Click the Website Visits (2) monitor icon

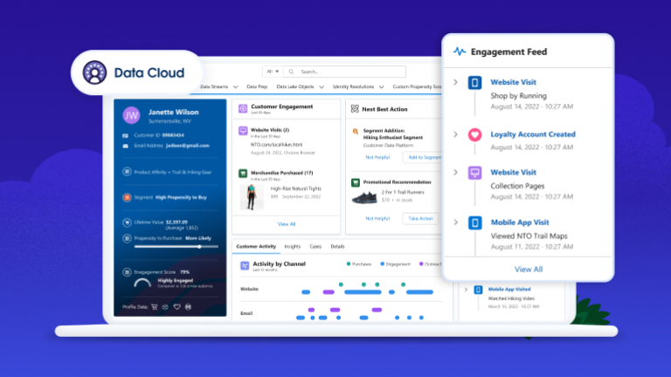click(x=243, y=130)
